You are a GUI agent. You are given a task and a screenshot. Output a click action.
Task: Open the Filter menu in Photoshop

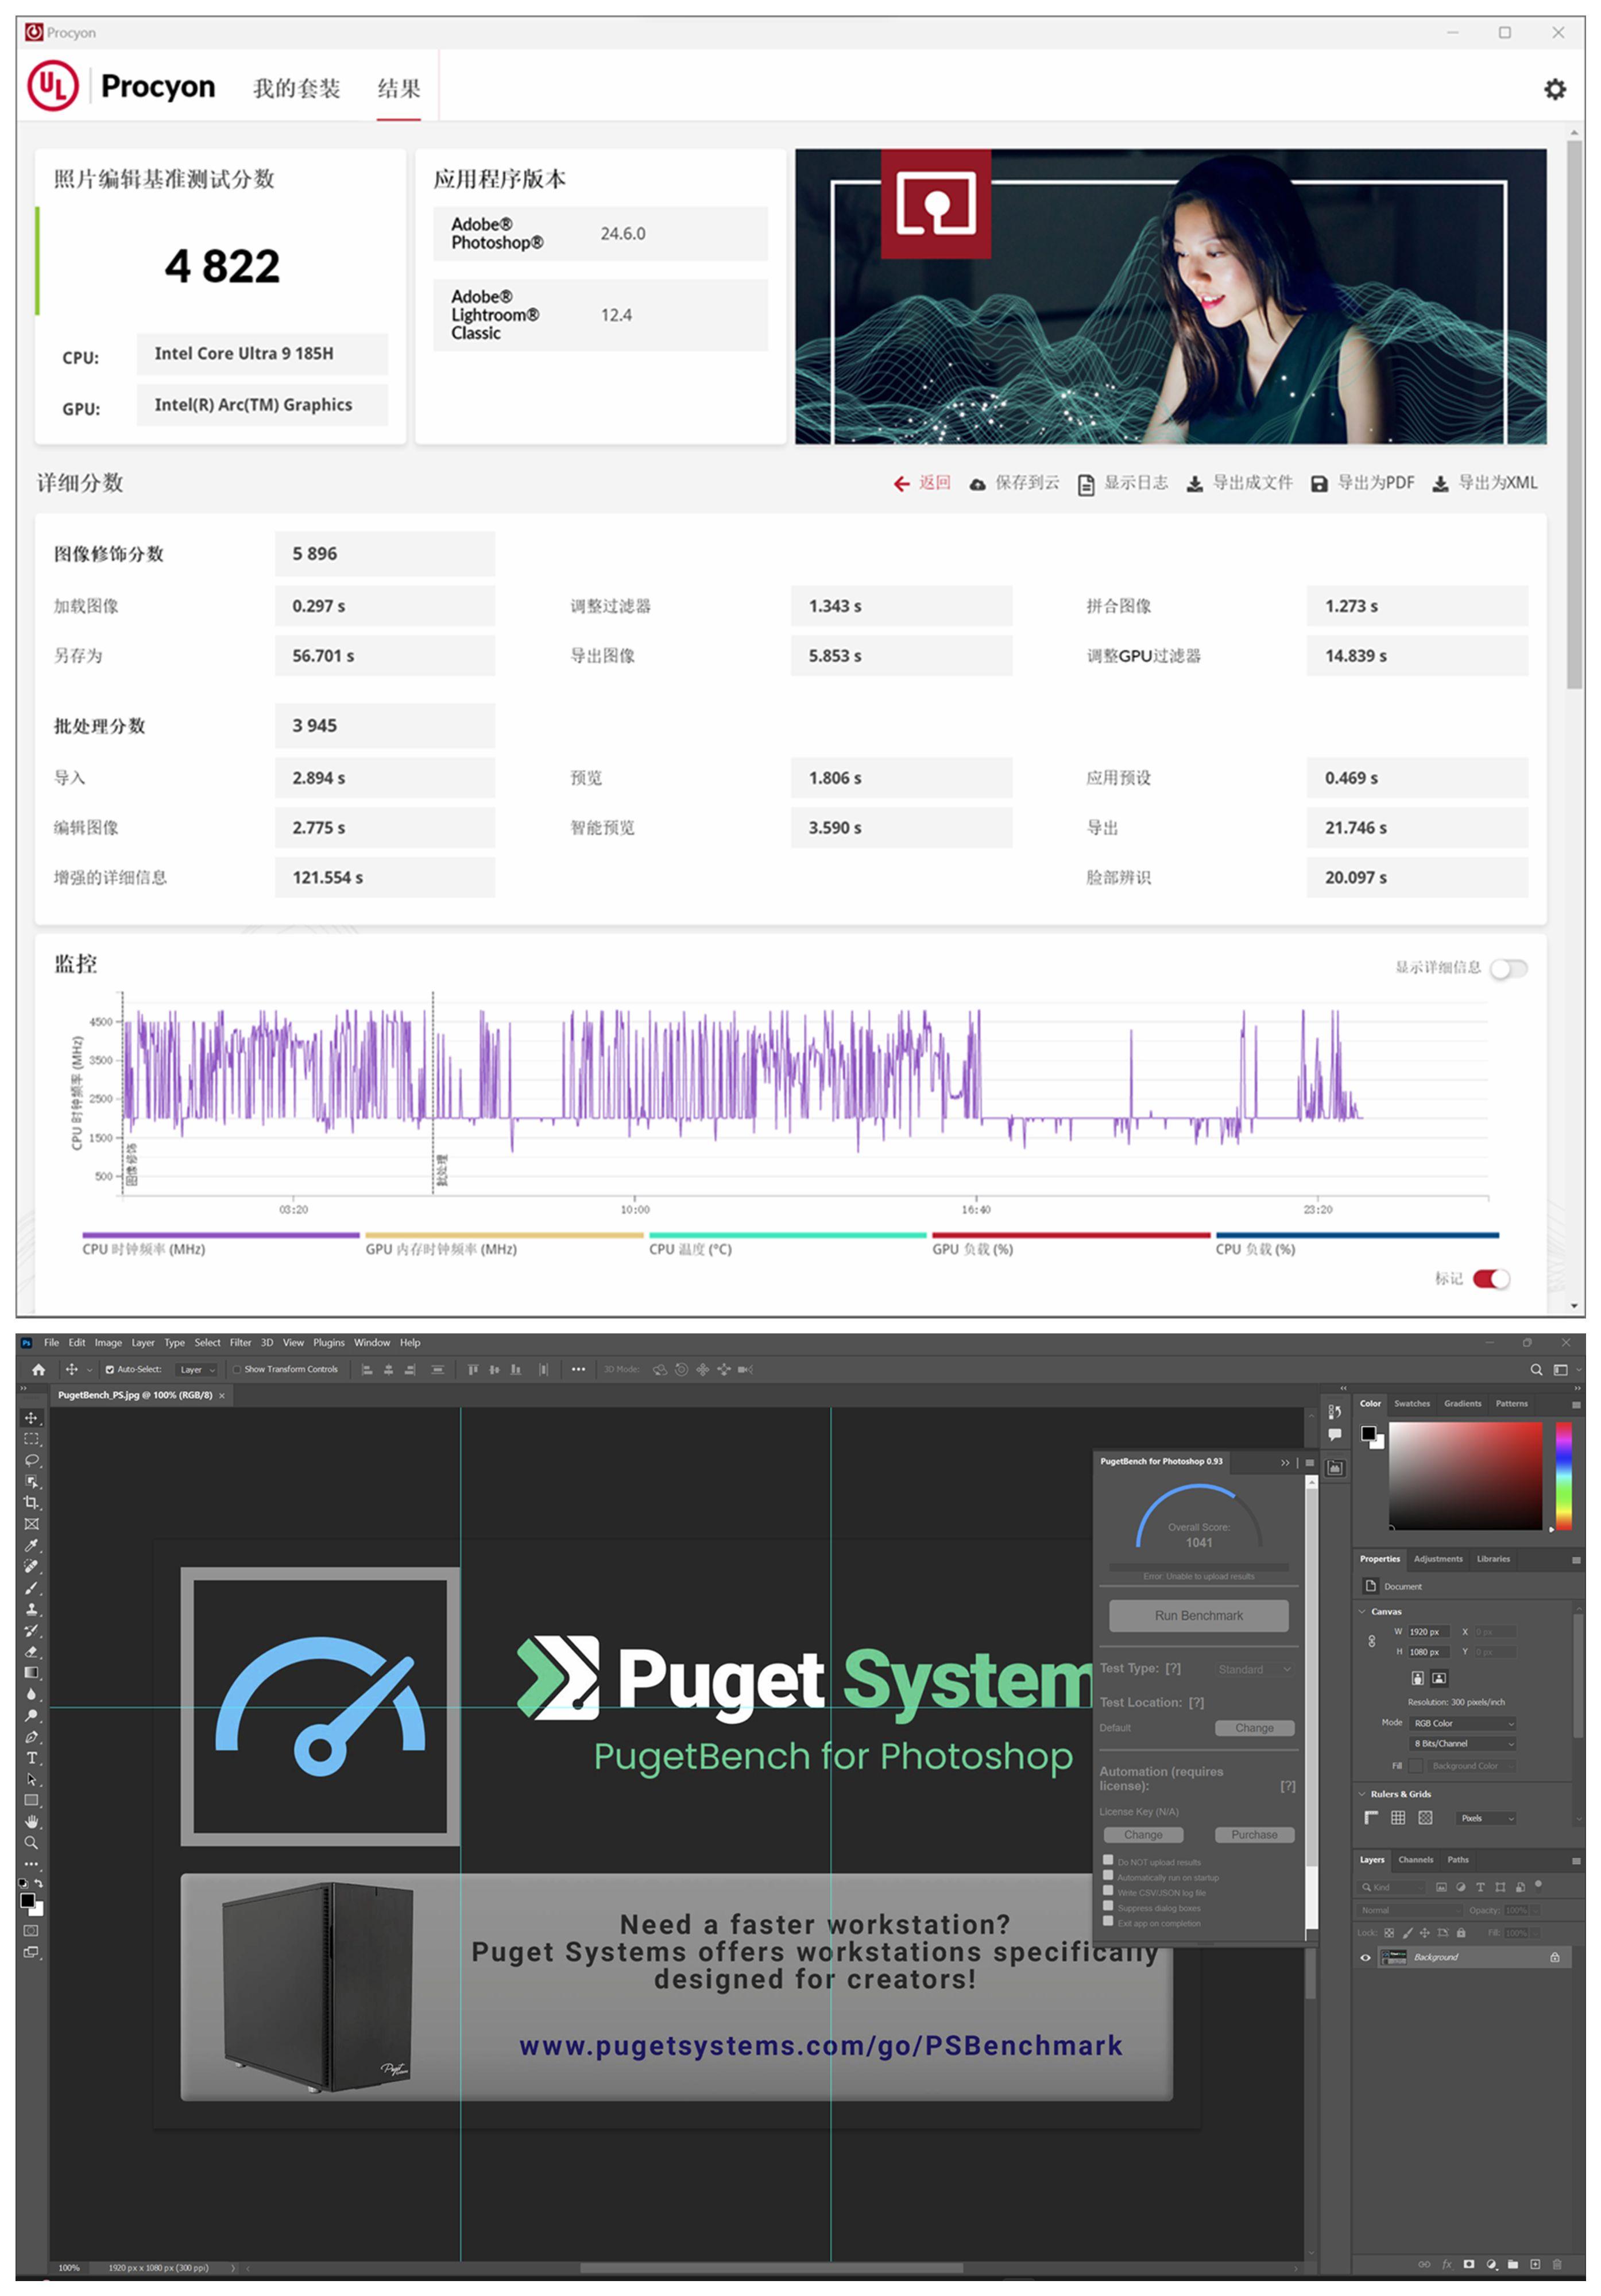pyautogui.click(x=240, y=1343)
